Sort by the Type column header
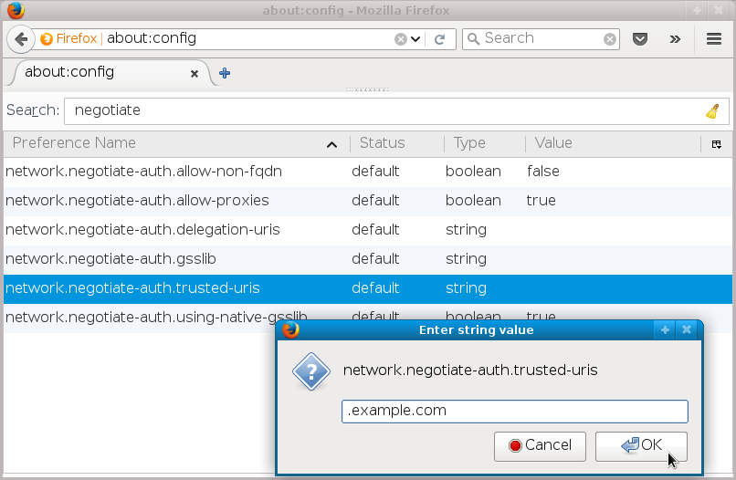This screenshot has height=480, width=736. point(484,143)
